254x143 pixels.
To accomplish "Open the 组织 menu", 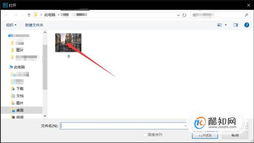I will tap(11, 25).
